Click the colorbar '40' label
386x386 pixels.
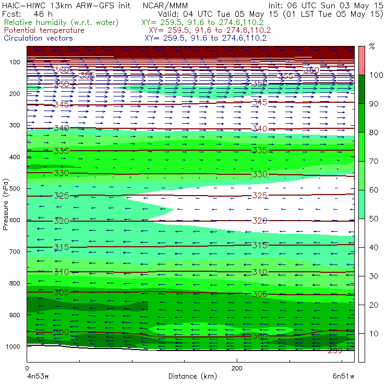click(373, 247)
